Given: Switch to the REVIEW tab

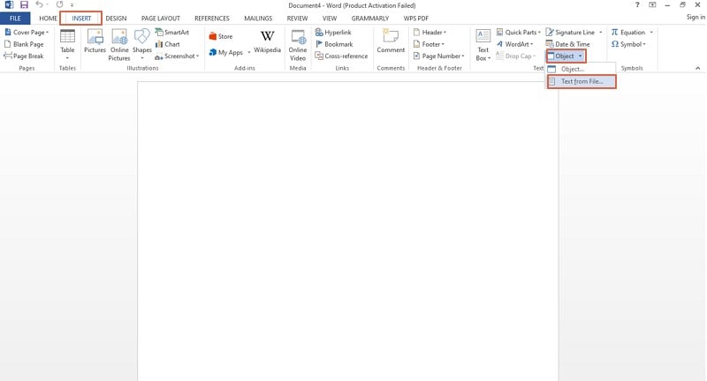Looking at the screenshot, I should pos(297,19).
